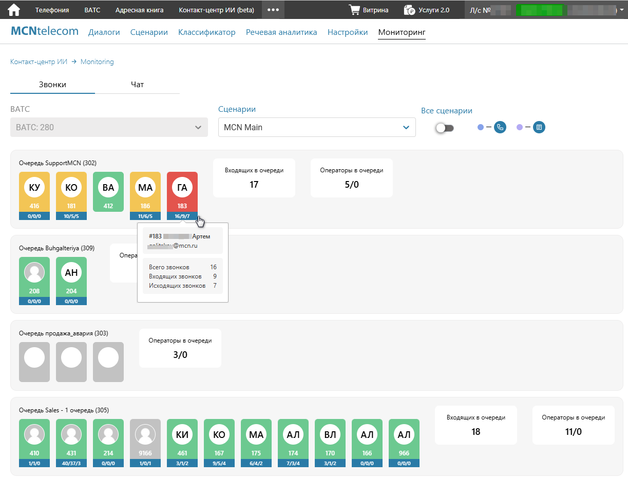The height and width of the screenshot is (480, 628).
Task: Click the MCNtelecom logo
Action: pos(45,31)
